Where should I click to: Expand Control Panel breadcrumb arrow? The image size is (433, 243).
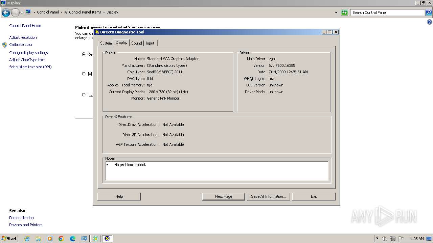(x=62, y=12)
